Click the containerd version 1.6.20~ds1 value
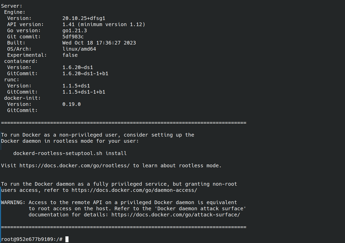Image resolution: width=345 pixels, height=243 pixels. click(x=78, y=67)
